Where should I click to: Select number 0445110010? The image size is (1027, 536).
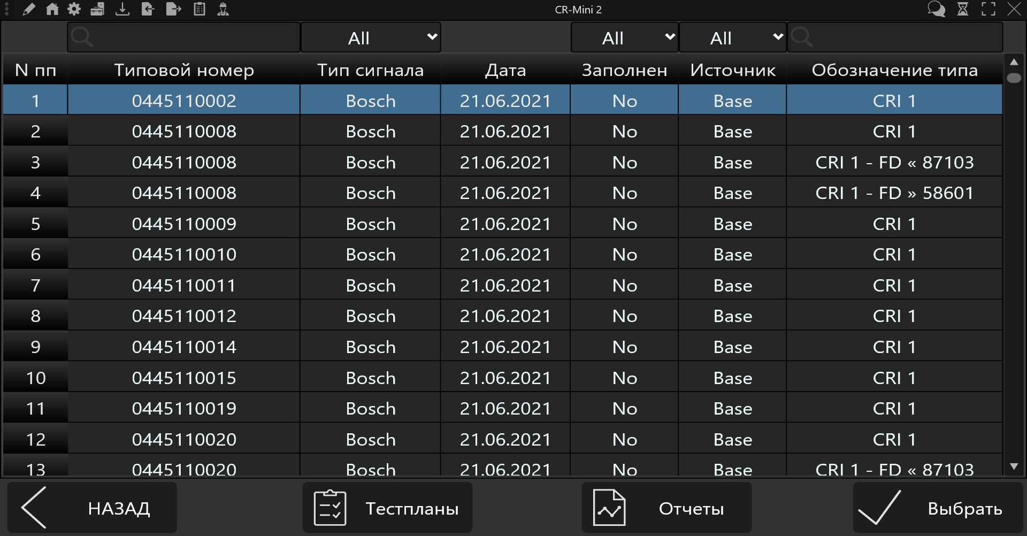click(183, 255)
